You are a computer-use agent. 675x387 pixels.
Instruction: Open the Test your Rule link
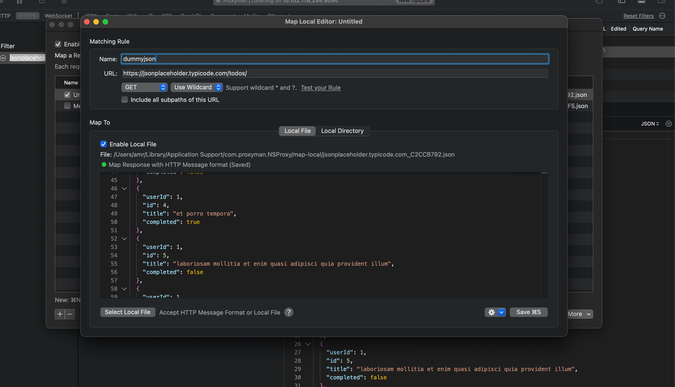[x=321, y=88]
